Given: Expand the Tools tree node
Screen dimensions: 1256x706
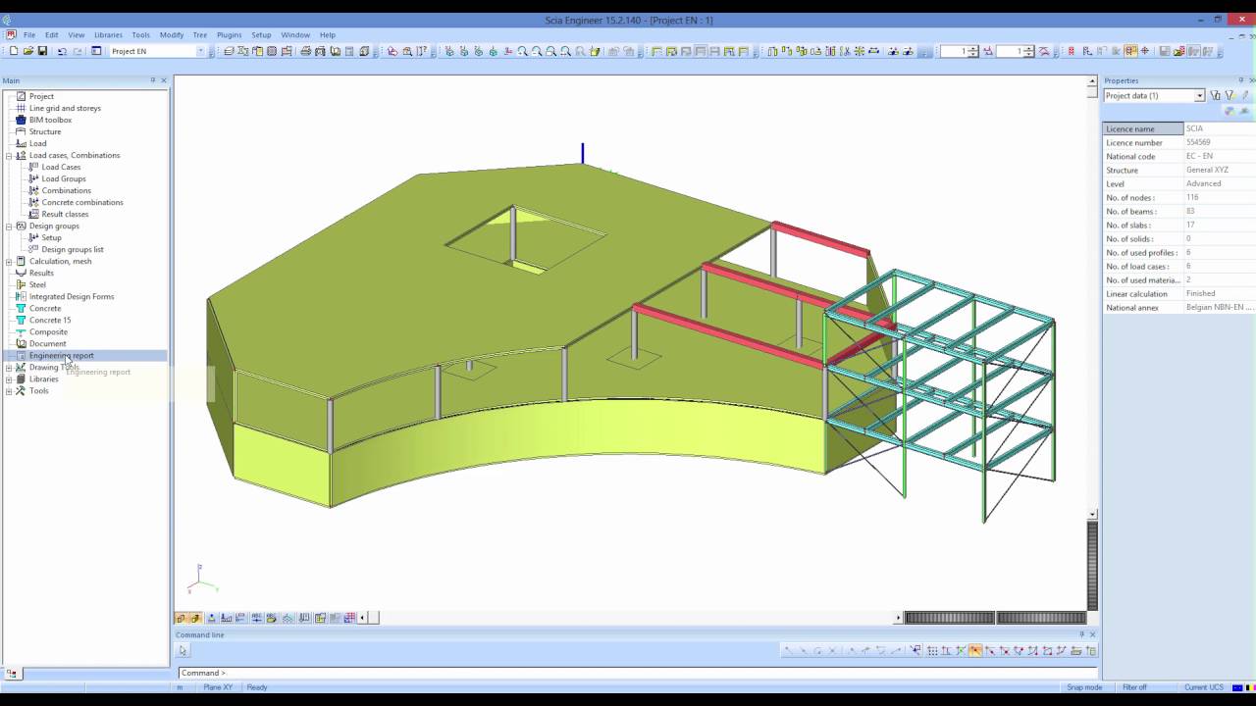Looking at the screenshot, I should click(9, 390).
